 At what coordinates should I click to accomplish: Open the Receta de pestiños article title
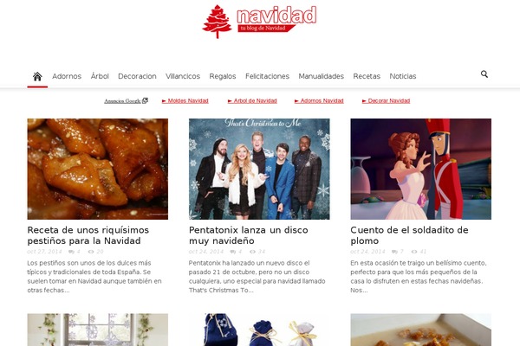pos(88,235)
